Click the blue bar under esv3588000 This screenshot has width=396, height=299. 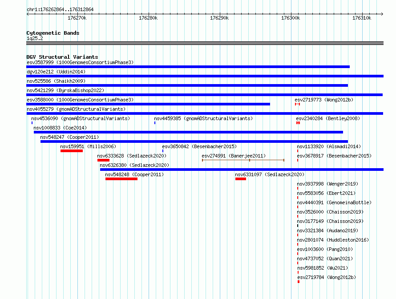pyautogui.click(x=148, y=104)
